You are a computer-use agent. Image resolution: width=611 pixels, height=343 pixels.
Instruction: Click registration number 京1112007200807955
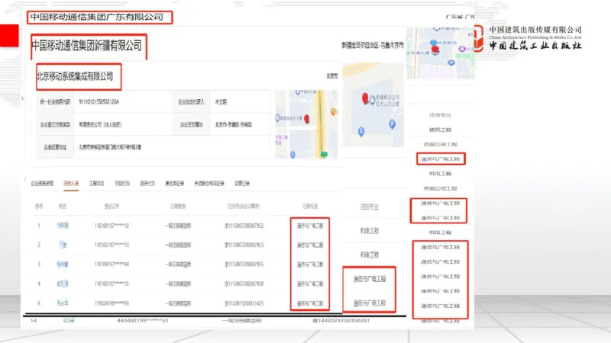point(244,264)
